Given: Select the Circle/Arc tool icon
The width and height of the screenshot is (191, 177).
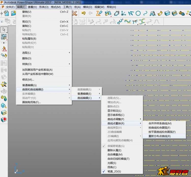Looking at the screenshot, I should tap(138, 13).
